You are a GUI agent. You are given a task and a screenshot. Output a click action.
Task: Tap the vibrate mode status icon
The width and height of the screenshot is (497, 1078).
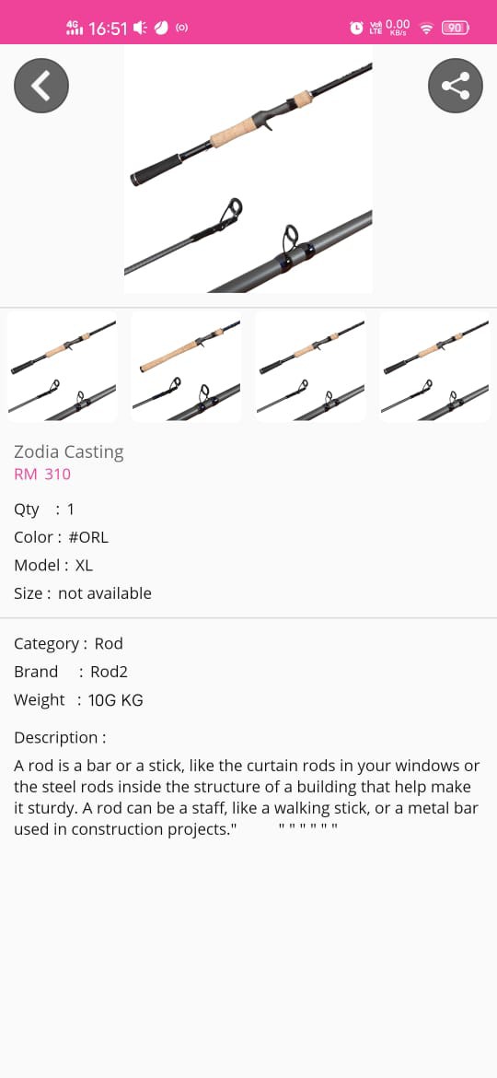point(140,28)
